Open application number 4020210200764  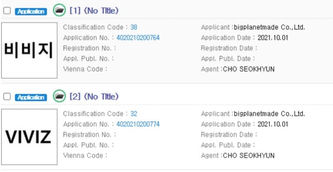click(138, 38)
